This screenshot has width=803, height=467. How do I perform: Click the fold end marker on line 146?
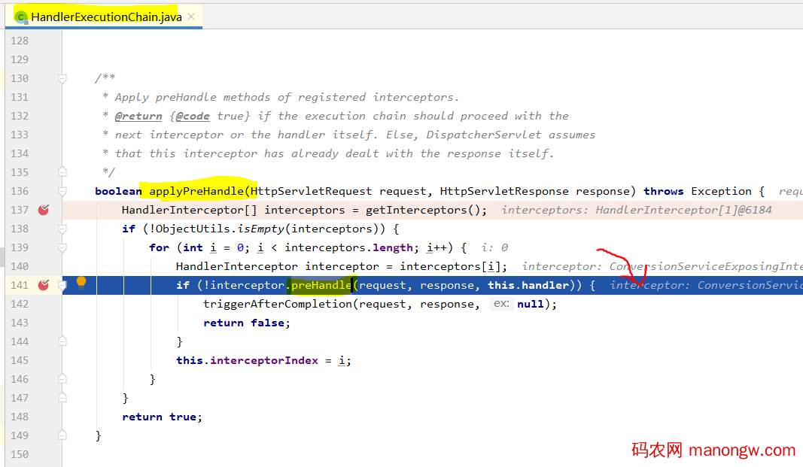(x=63, y=379)
